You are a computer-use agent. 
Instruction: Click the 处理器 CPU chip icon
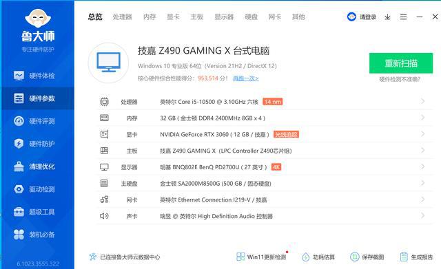pos(104,101)
